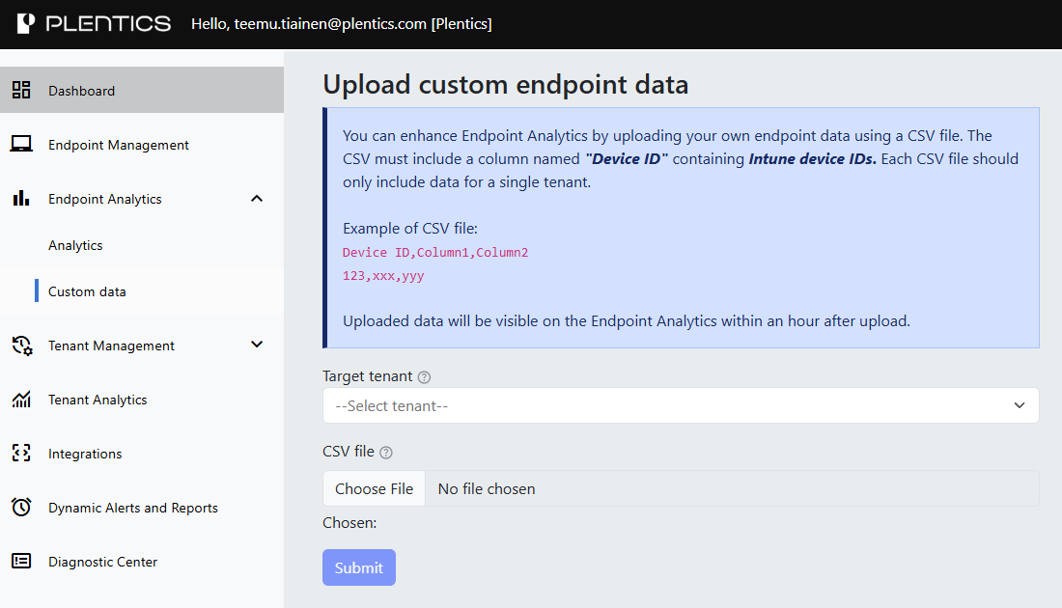Expand the Tenant Management section chevron
The image size is (1062, 608).
pyautogui.click(x=257, y=345)
